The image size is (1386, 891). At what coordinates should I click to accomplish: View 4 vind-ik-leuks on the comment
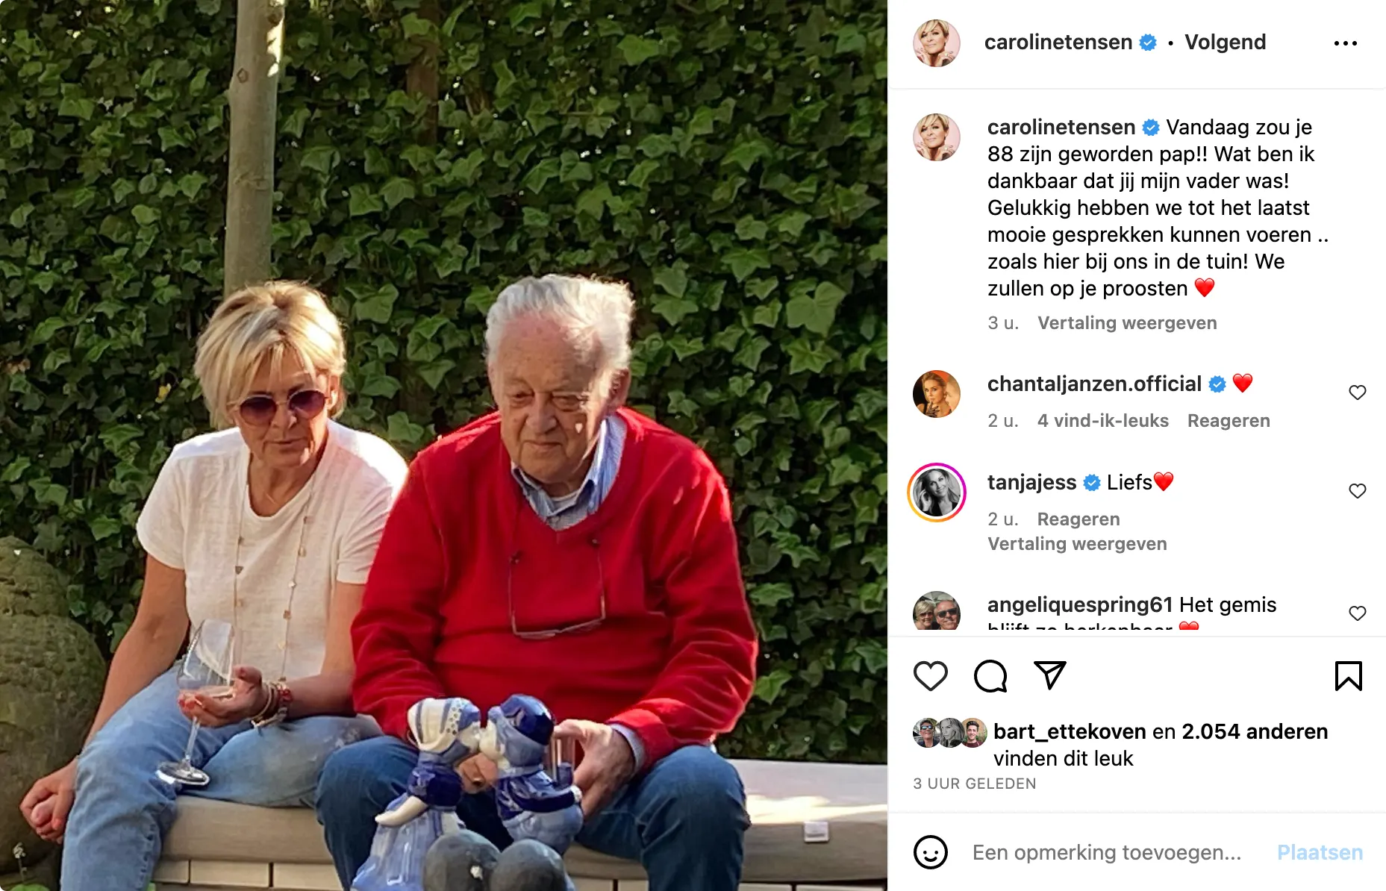click(1103, 421)
